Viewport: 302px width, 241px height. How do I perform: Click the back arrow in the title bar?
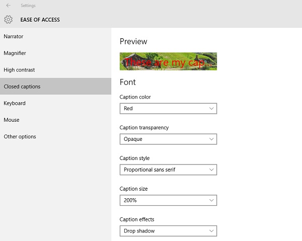click(x=8, y=6)
